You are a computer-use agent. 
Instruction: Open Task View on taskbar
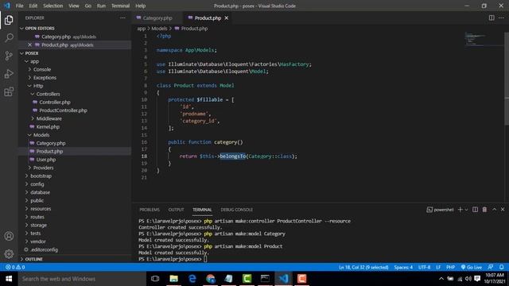pyautogui.click(x=155, y=279)
